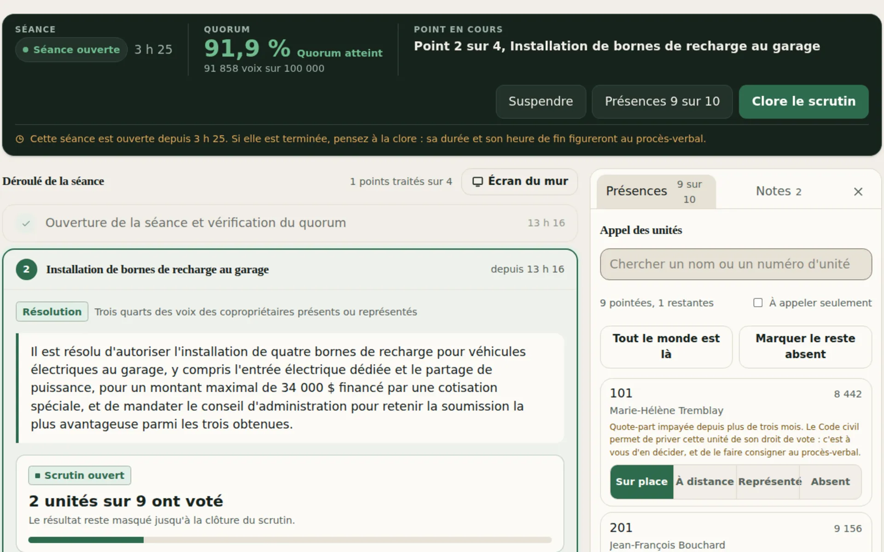Click Clore le scrutin
This screenshot has width=884, height=552.
pyautogui.click(x=803, y=102)
